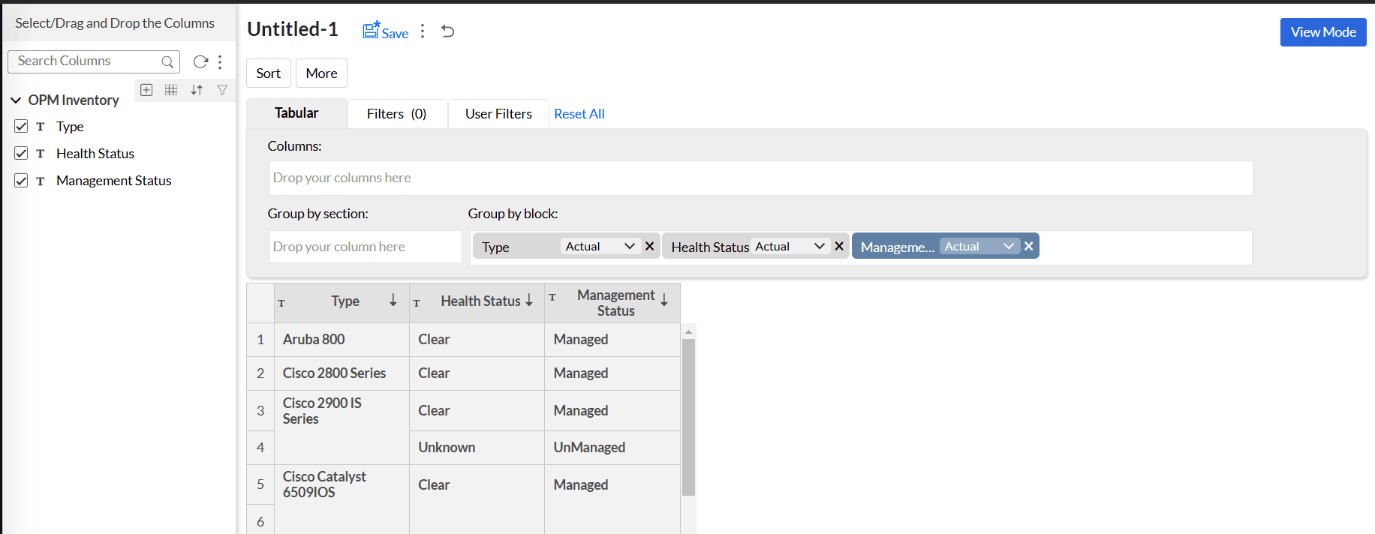Click the filter funnel icon in columns panel

[222, 90]
